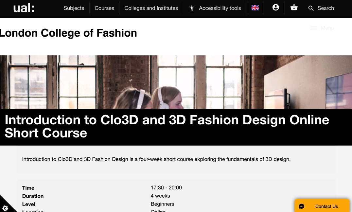Screen dimensions: 352x212
Task: Open the Subjects menu
Action: coord(74,8)
